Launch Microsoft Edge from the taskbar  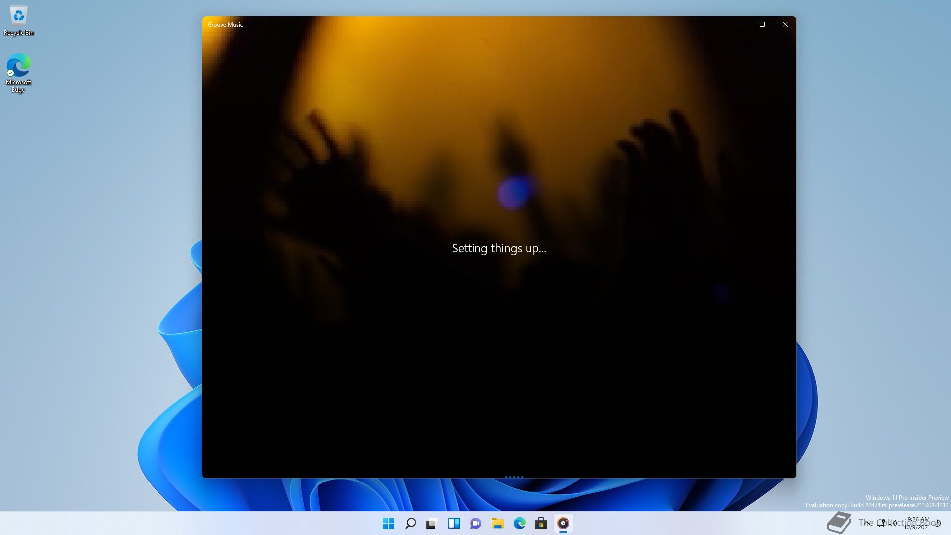coord(520,523)
